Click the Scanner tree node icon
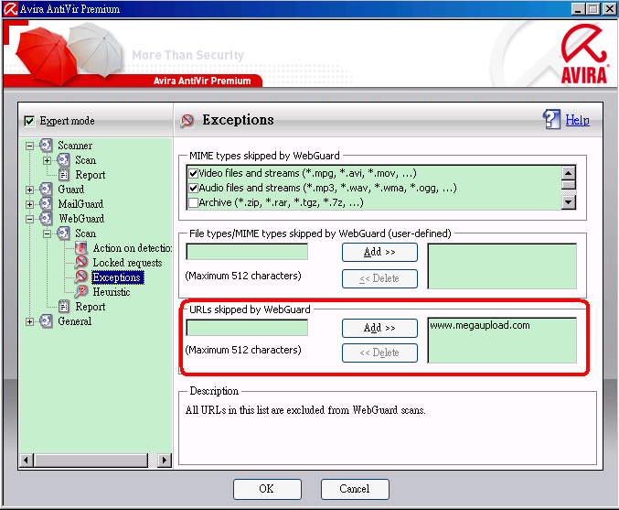The height and width of the screenshot is (510, 619). [x=47, y=146]
